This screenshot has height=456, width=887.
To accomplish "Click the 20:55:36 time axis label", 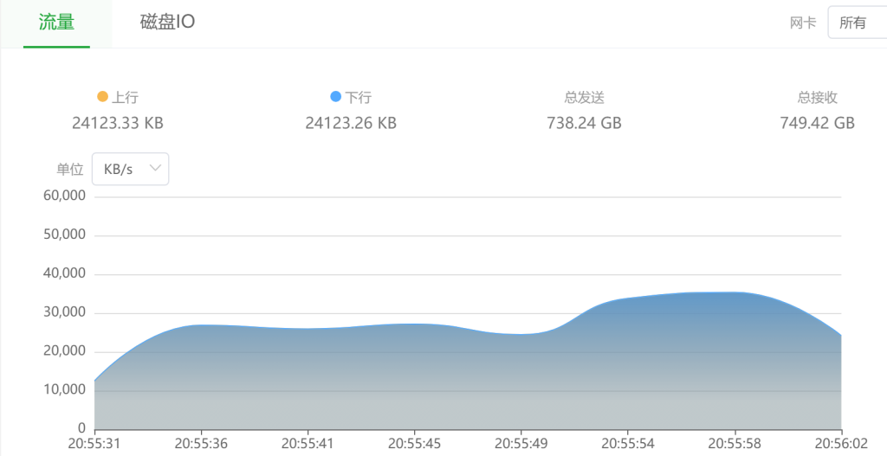I will (x=201, y=444).
